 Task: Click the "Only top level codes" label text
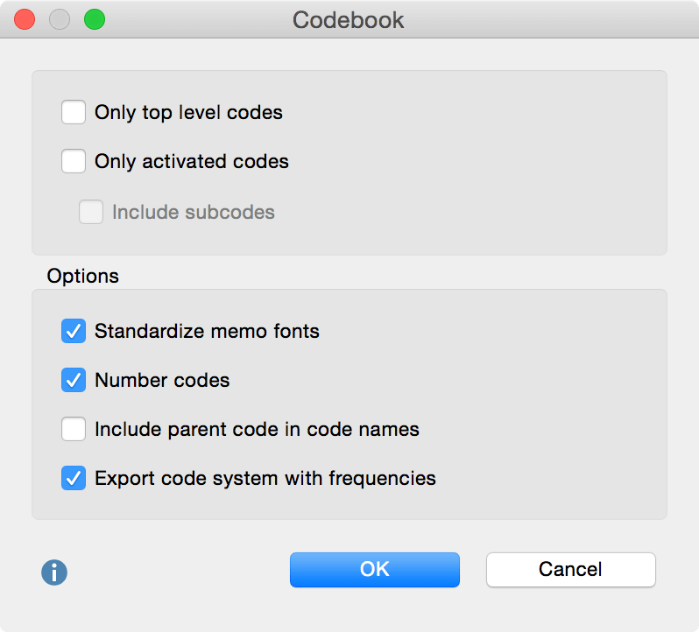(x=188, y=112)
